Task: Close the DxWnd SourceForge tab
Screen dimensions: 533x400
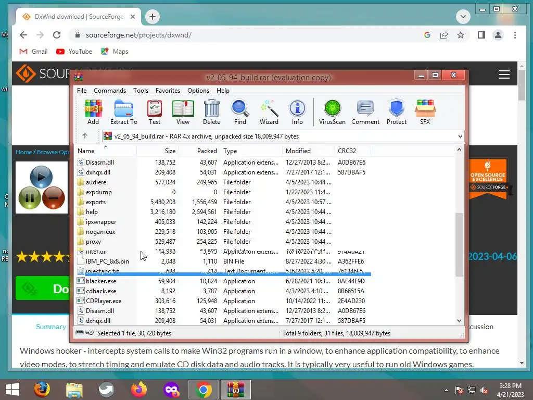Action: pyautogui.click(x=133, y=17)
